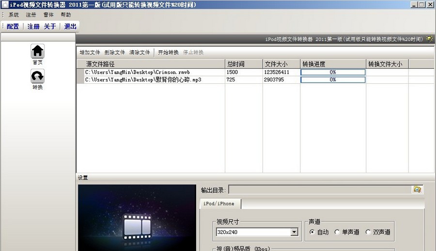
Task: Expand the 视频尺寸 320x240 dropdown arrow
Action: point(294,232)
